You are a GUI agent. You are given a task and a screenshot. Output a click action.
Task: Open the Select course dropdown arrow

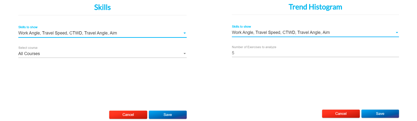[185, 53]
